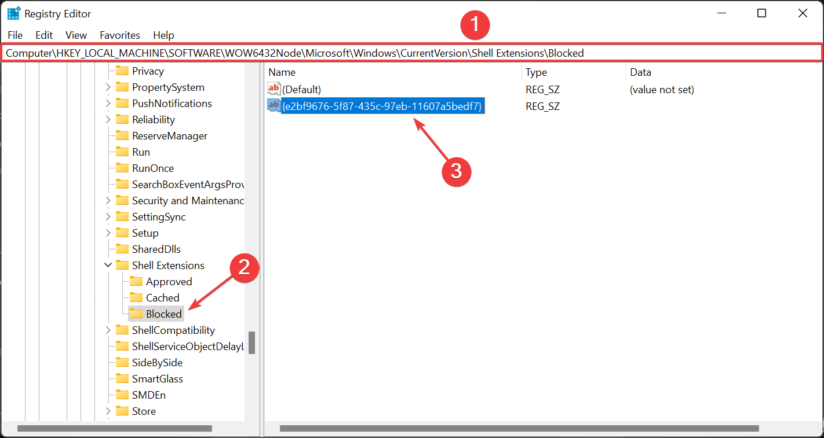Open the Favorites menu
824x438 pixels.
point(120,35)
